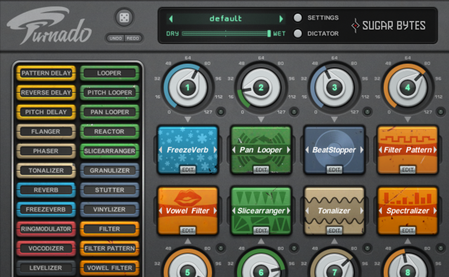Go to next preset with right arrow

(x=281, y=19)
